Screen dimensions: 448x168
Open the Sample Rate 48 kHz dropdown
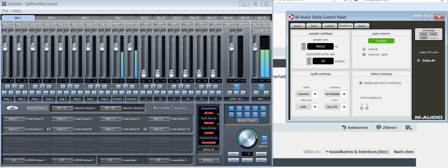click(x=218, y=114)
